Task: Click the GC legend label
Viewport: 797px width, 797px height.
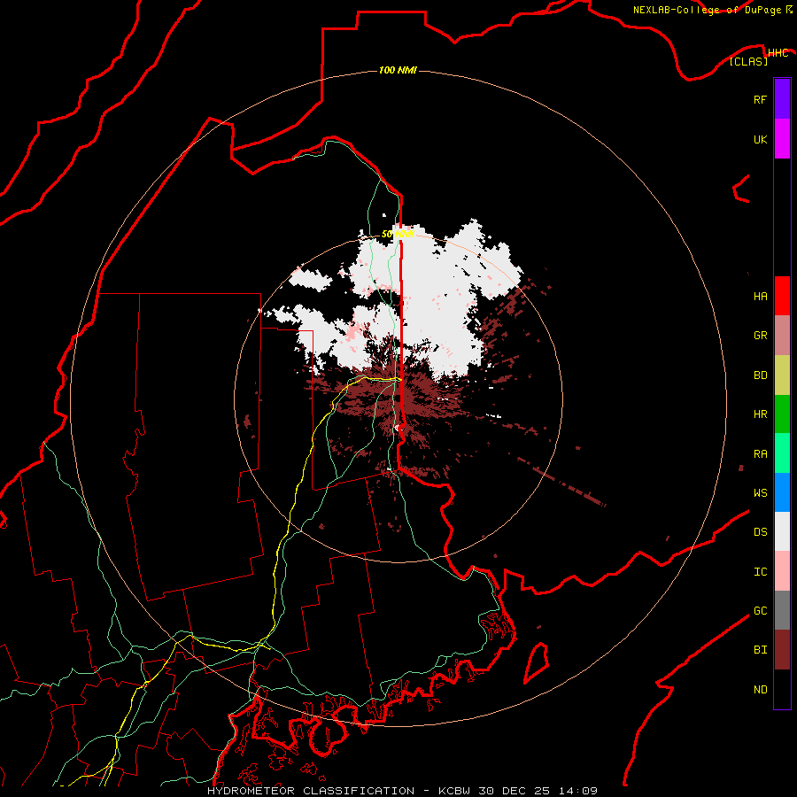Action: click(x=760, y=611)
